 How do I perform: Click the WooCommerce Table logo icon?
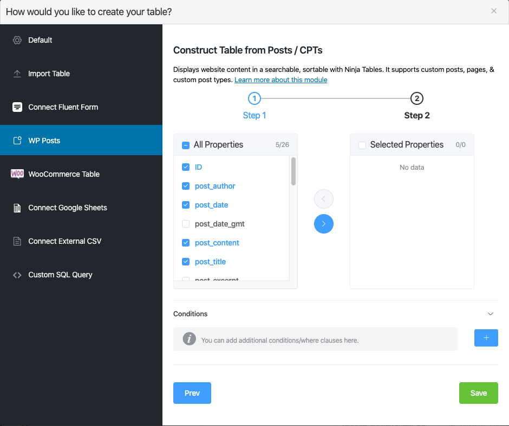click(x=17, y=174)
